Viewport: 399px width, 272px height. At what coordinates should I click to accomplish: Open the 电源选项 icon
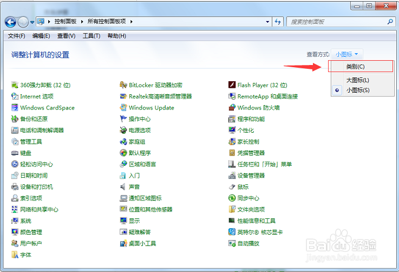point(123,130)
